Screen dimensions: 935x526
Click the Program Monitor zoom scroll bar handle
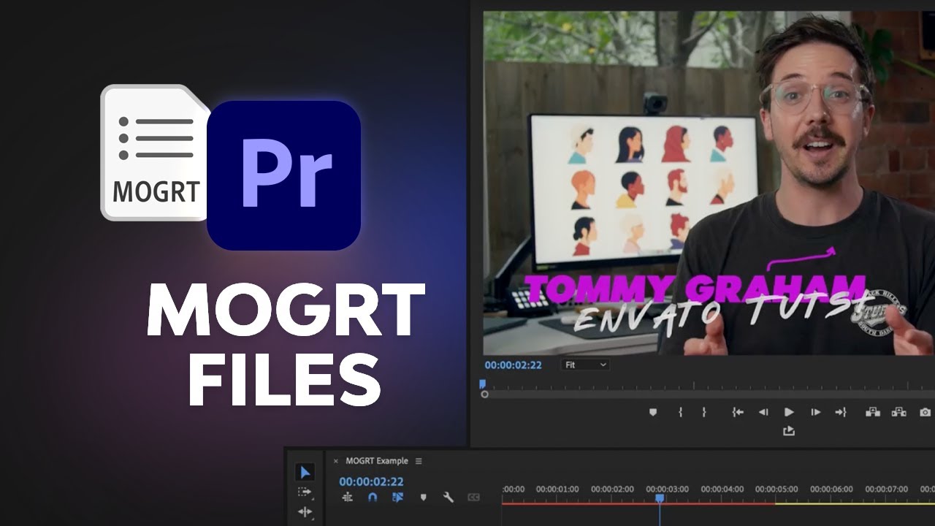[x=484, y=394]
